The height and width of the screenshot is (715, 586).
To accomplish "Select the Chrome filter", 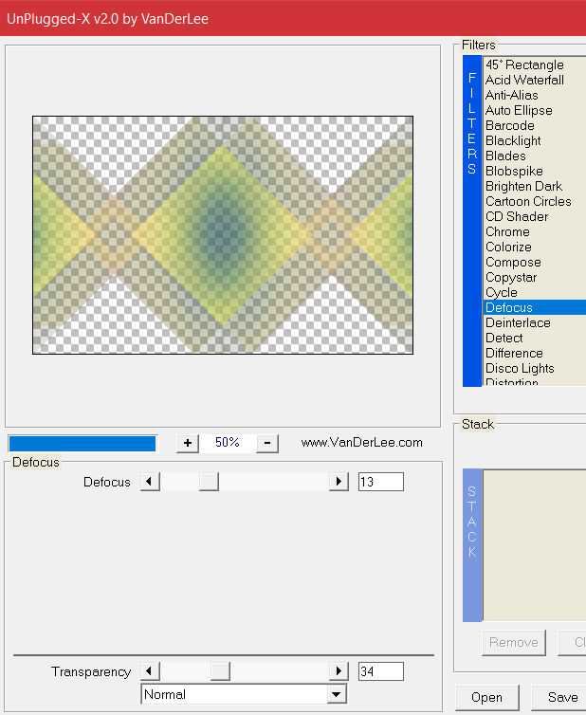I will 507,231.
